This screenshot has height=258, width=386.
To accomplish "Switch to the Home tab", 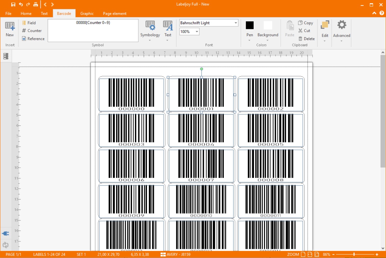I will (x=26, y=13).
